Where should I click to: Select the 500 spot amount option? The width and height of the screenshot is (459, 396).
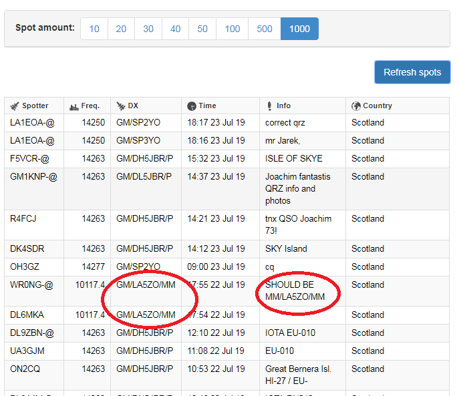click(265, 29)
